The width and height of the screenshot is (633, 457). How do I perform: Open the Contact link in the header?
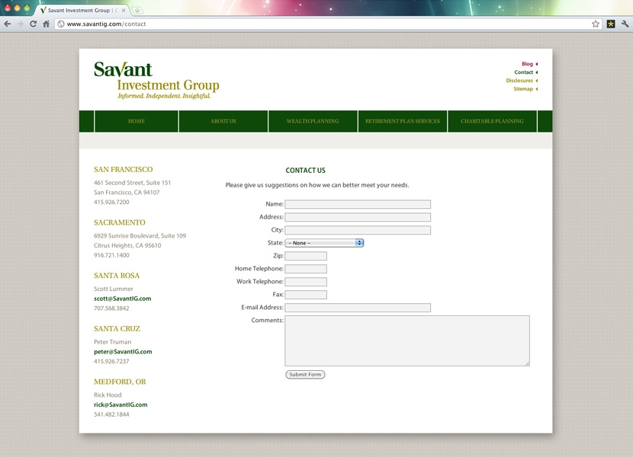pos(524,72)
